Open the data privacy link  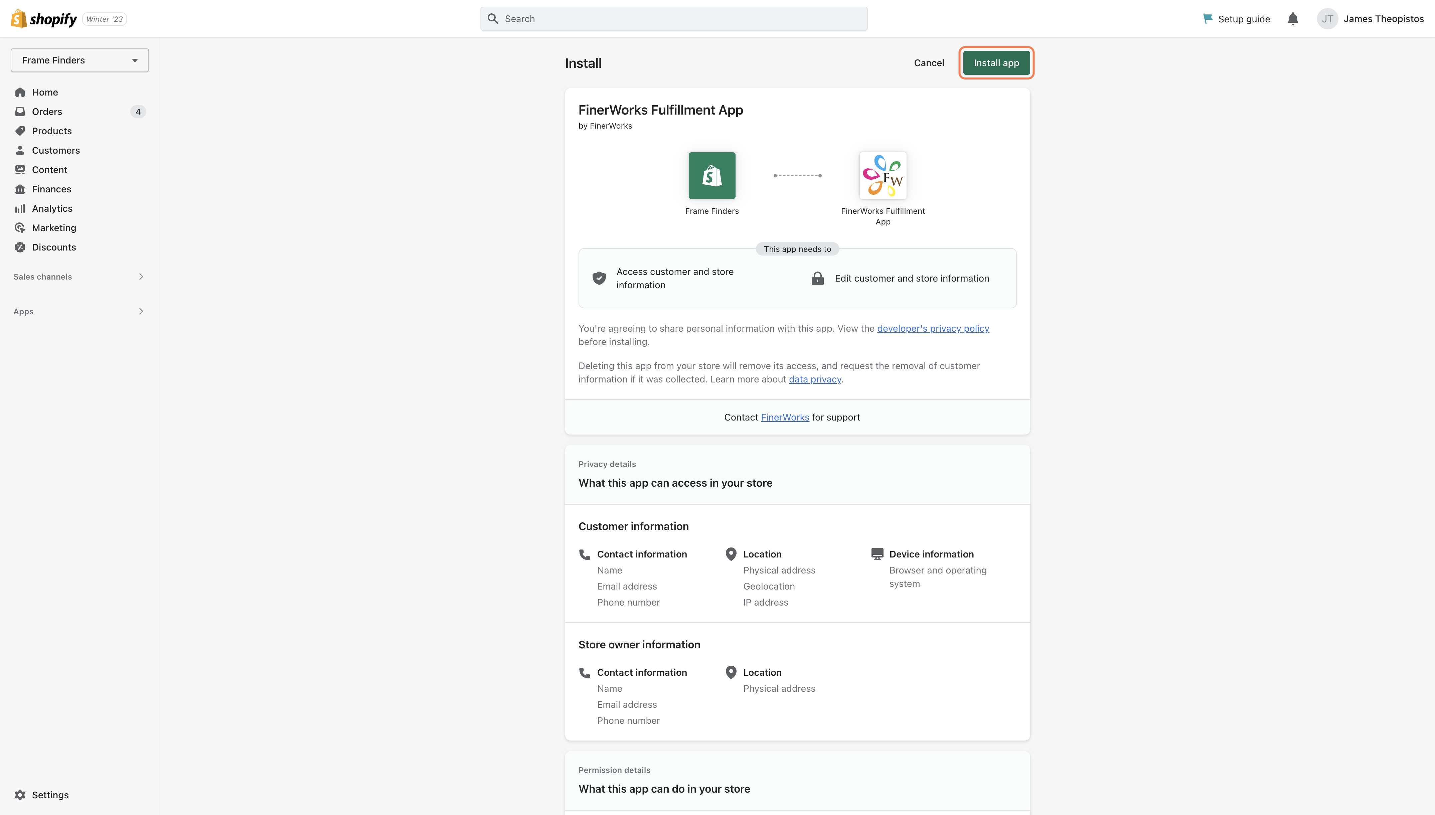pos(815,379)
